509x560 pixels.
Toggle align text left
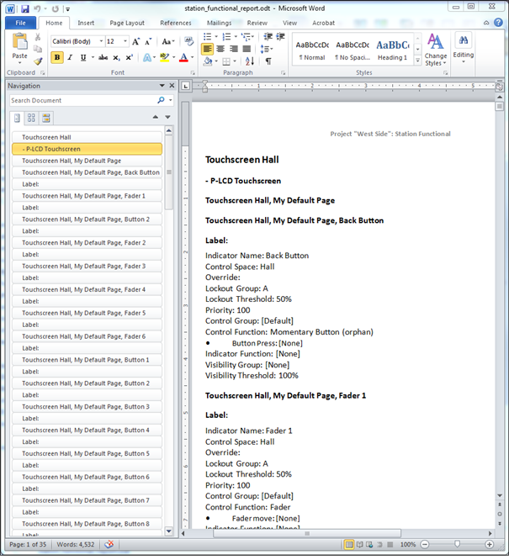[208, 49]
